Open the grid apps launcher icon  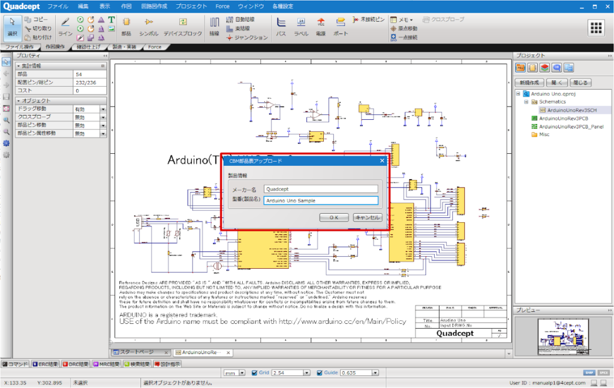[x=595, y=28]
